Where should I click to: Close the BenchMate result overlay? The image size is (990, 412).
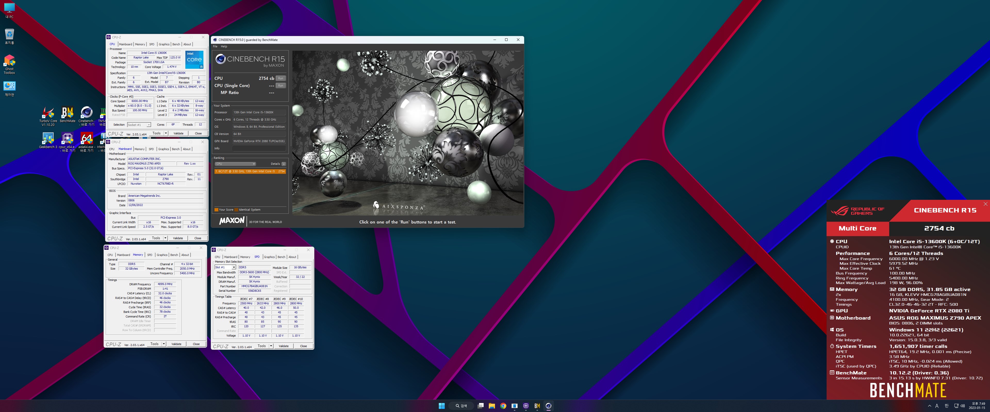tap(985, 204)
